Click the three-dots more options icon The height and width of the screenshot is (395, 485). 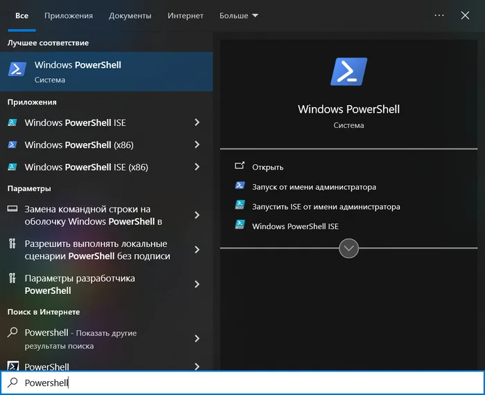tap(439, 15)
